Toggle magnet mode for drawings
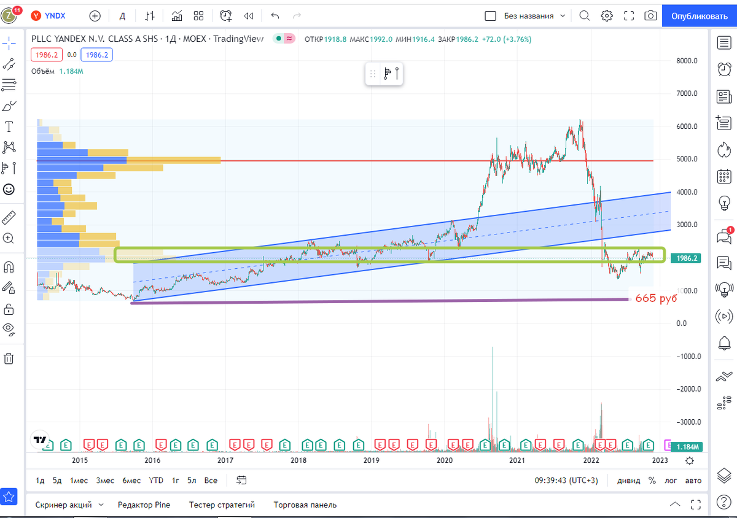The image size is (737, 518). pos(9,266)
